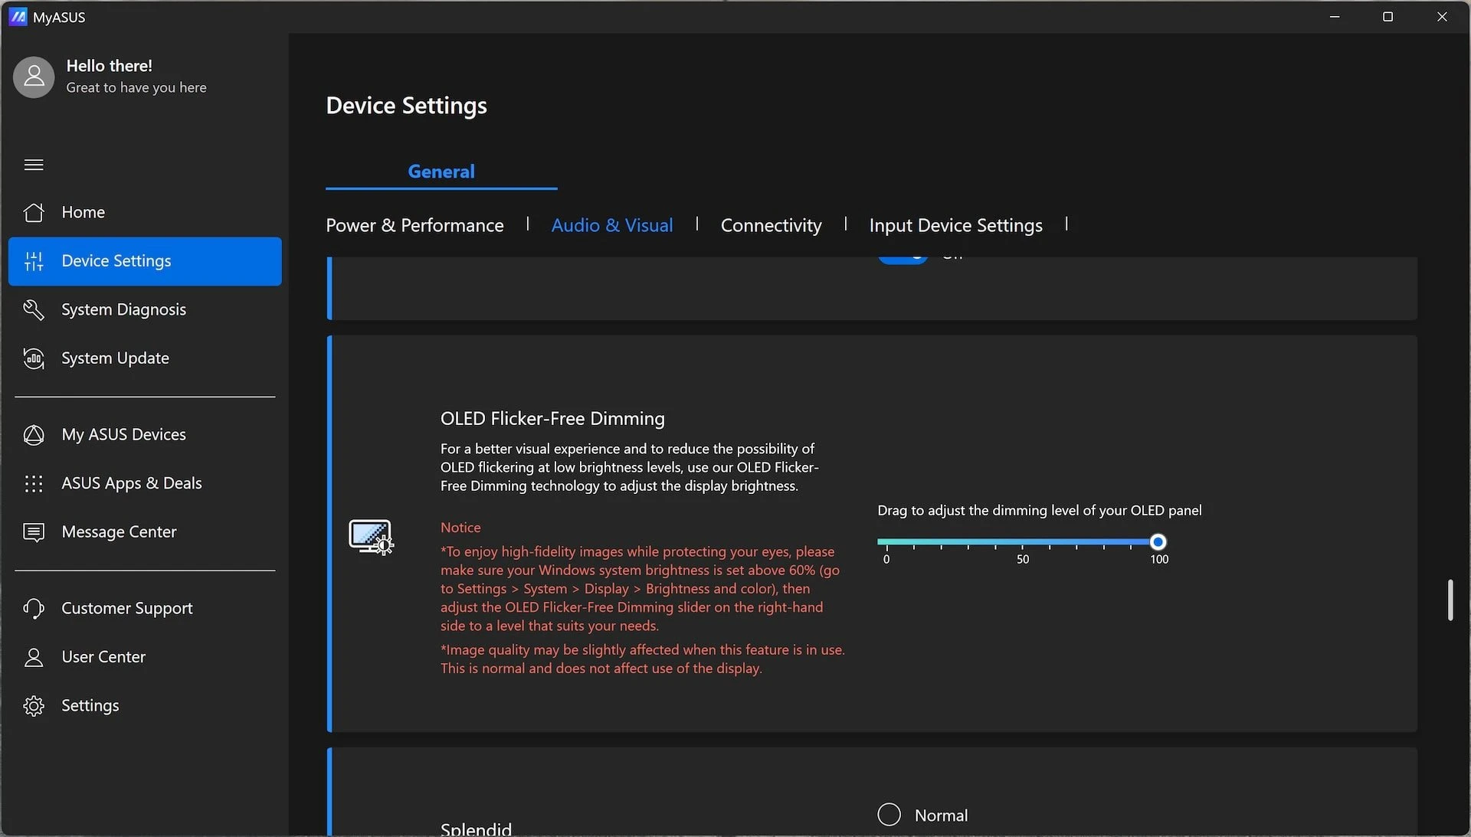Click the OLED Flicker-Free Dimming heading

[552, 419]
